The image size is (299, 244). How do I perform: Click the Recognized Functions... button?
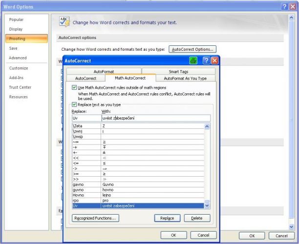[x=95, y=218]
